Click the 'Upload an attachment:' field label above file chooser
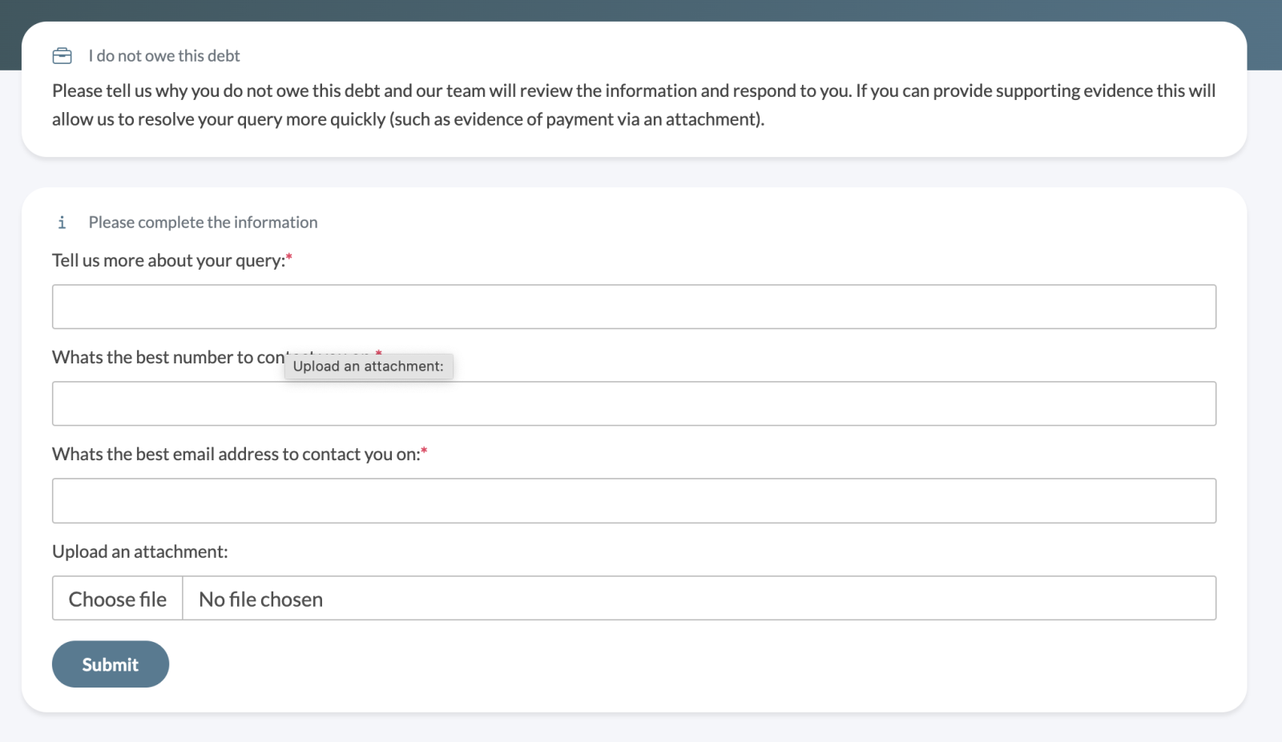Screen dimensions: 1282x742 (140, 551)
